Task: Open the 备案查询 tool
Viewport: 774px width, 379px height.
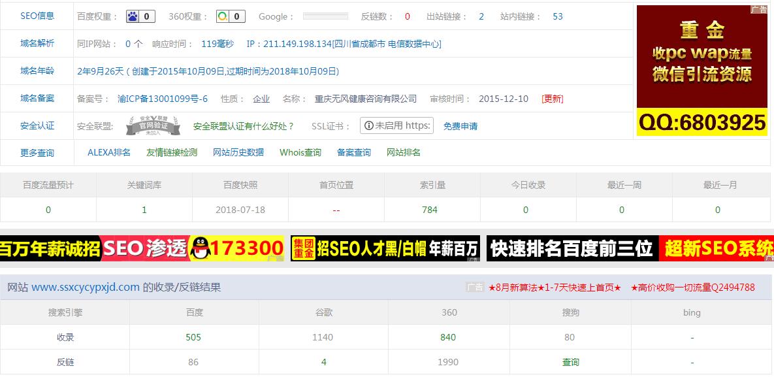Action: [354, 152]
